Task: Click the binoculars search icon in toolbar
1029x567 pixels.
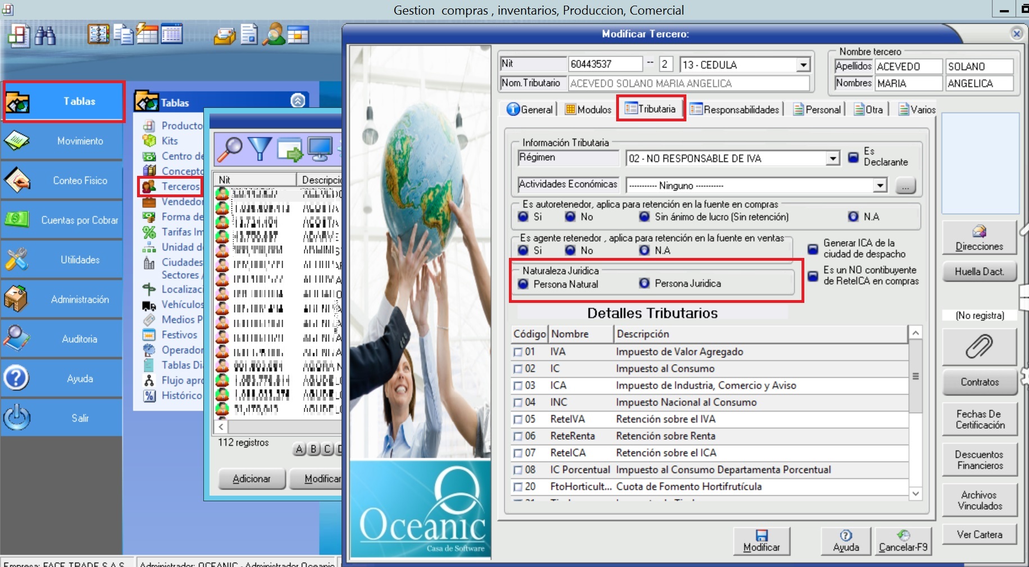Action: 45,35
